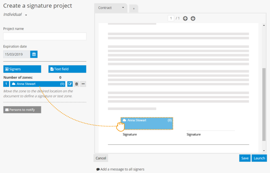
Task: Cancel the signature project creation
Action: [101, 158]
